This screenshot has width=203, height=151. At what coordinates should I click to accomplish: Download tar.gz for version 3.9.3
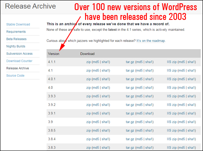(130, 96)
